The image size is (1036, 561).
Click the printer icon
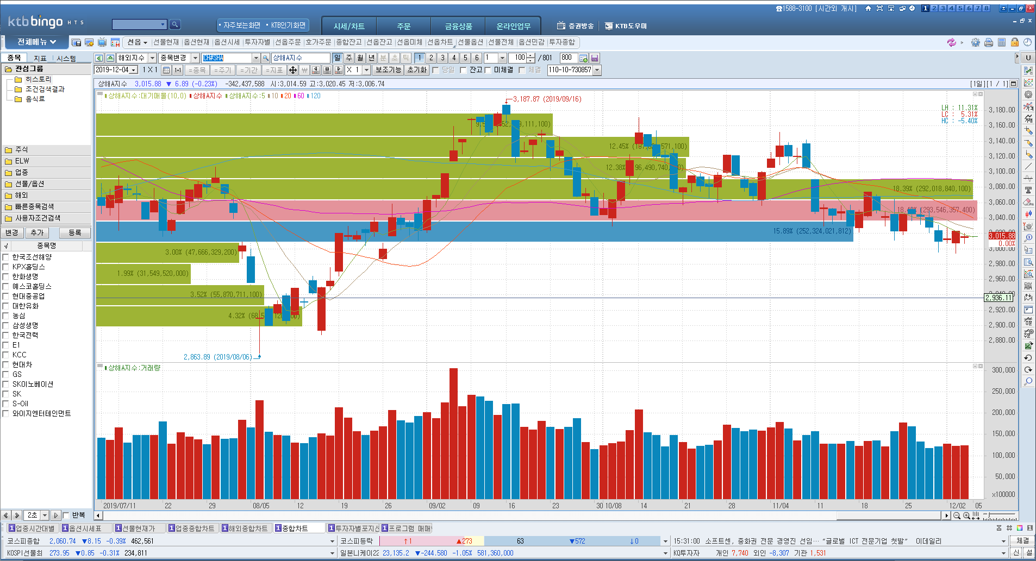(989, 42)
